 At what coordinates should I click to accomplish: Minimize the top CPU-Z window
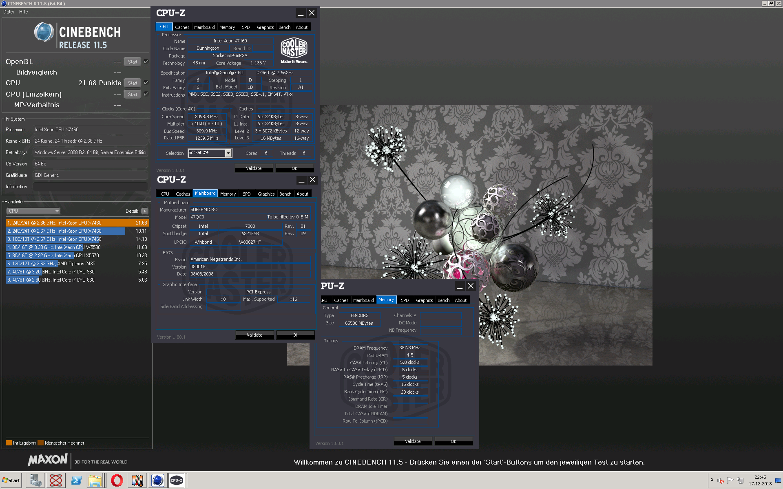click(x=301, y=13)
